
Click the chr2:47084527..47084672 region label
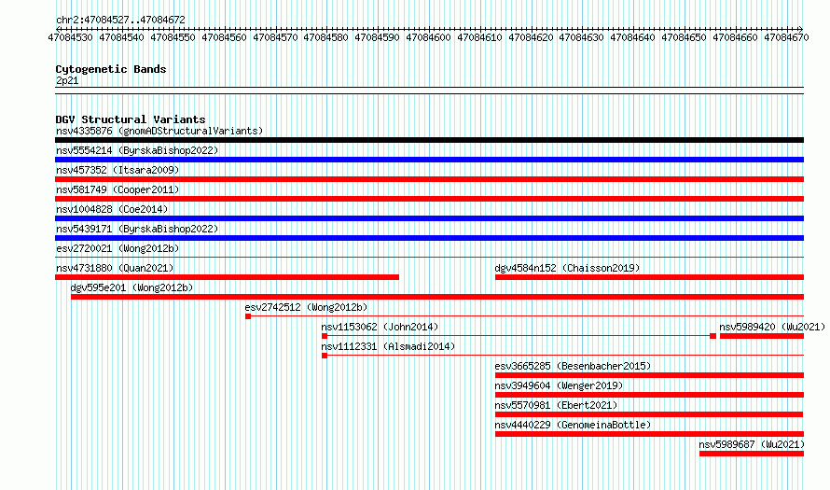(120, 20)
